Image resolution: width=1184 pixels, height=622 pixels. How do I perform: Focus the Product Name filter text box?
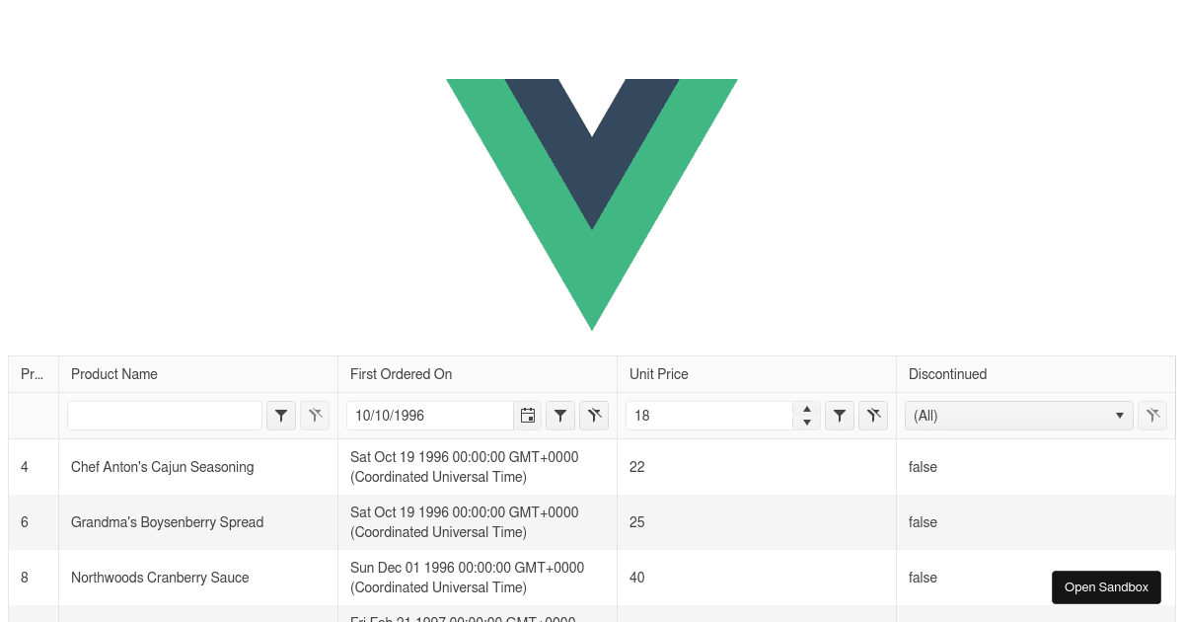165,416
